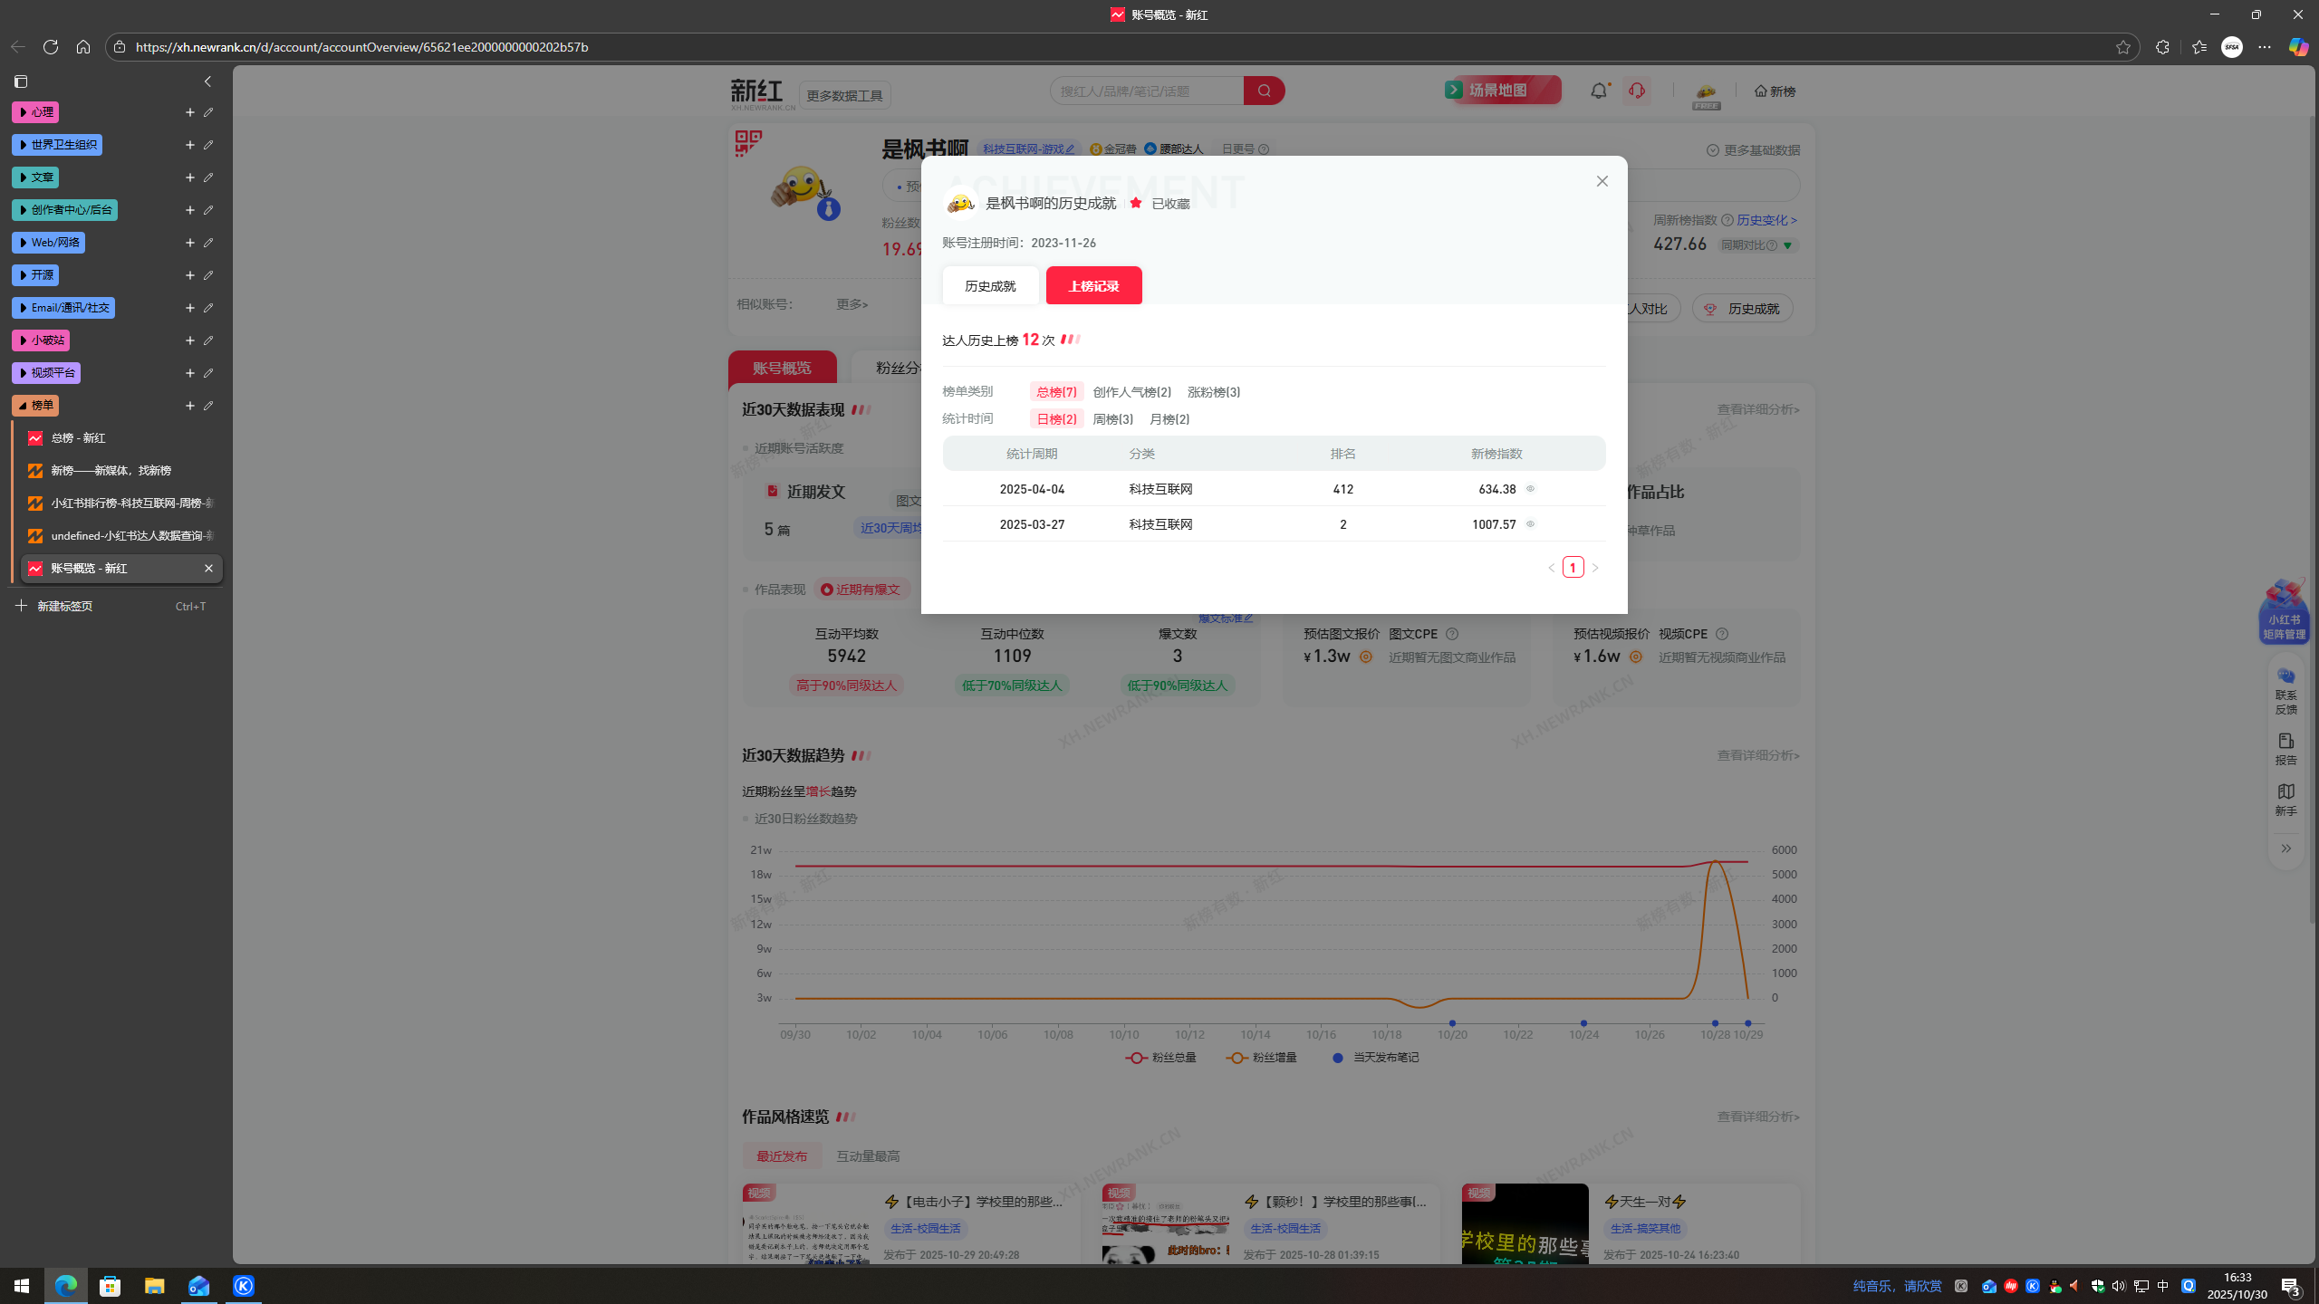Image resolution: width=2319 pixels, height=1304 pixels.
Task: Click the search input field in the header
Action: [1146, 91]
